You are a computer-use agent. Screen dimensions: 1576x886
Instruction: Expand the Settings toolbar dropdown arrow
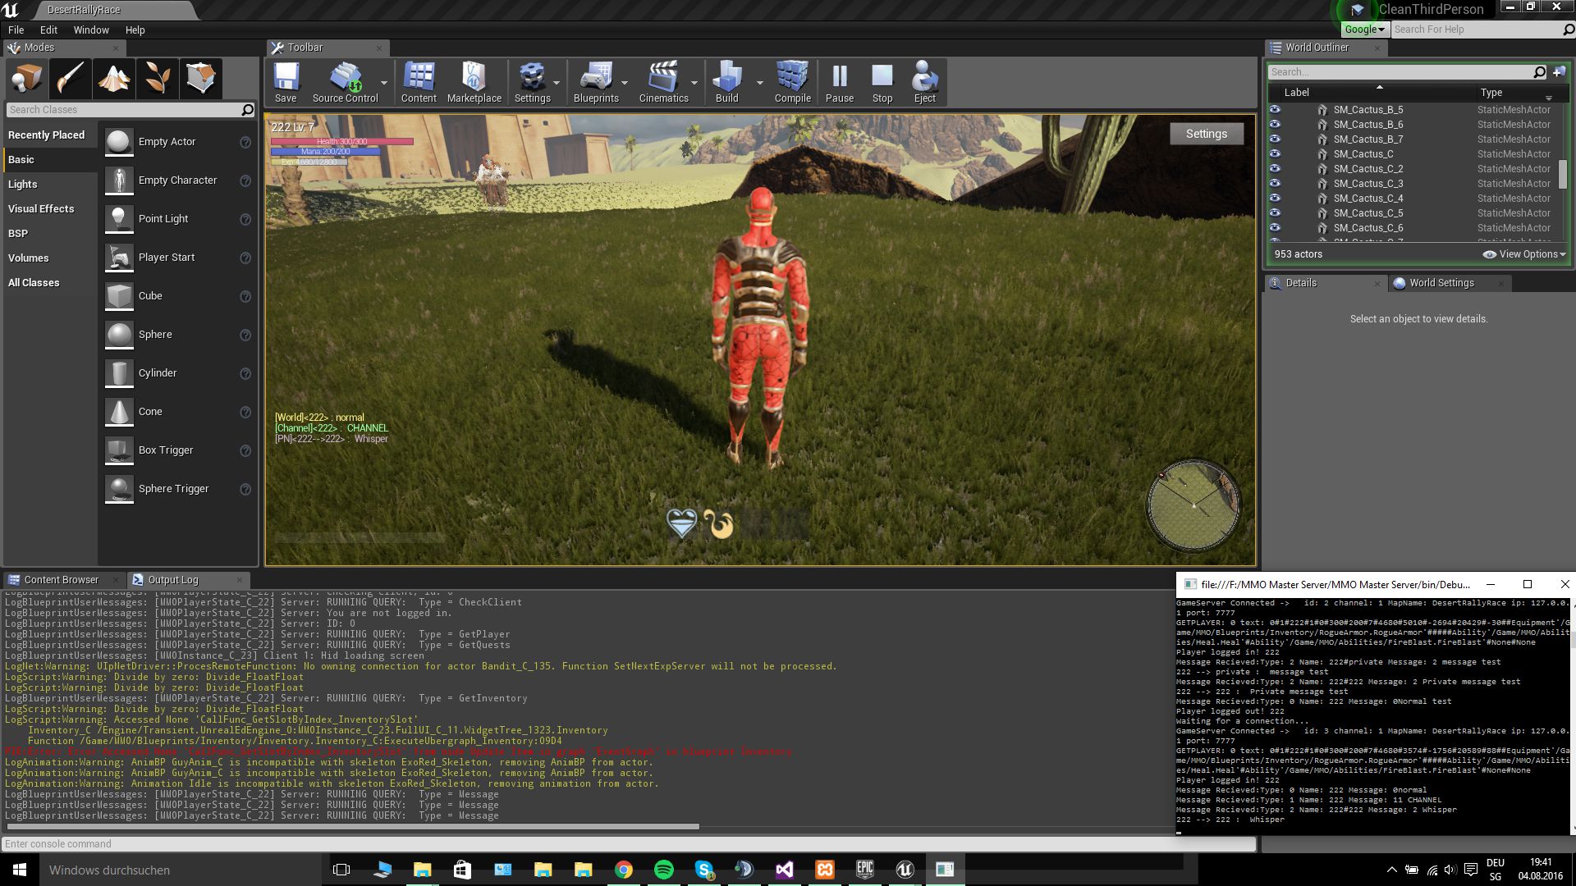(557, 82)
